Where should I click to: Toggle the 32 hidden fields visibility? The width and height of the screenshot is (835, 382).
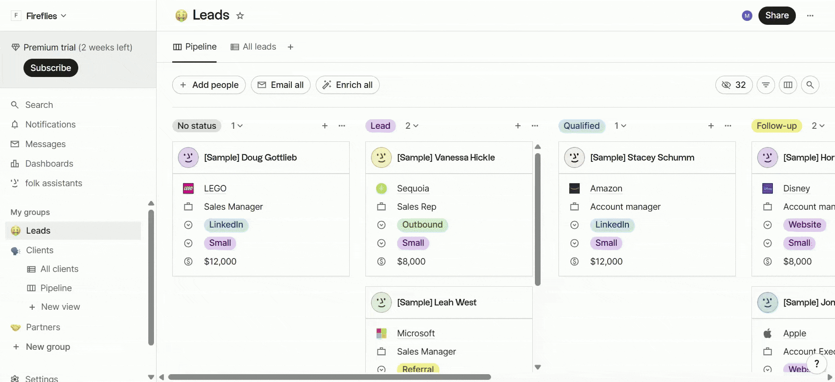(734, 85)
